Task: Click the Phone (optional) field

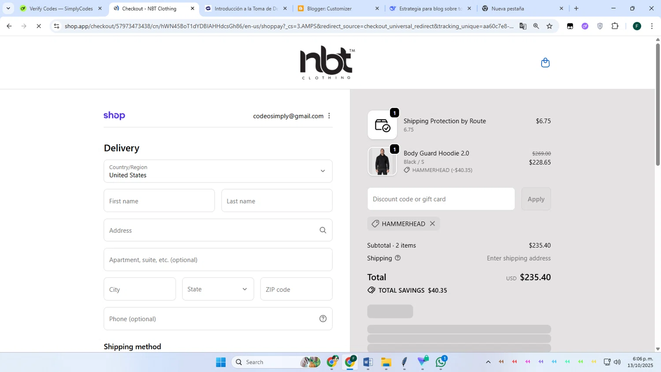Action: (x=218, y=319)
